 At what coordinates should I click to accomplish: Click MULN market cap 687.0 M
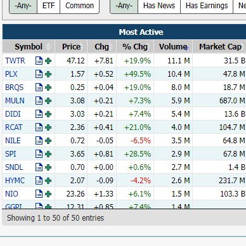(232, 101)
